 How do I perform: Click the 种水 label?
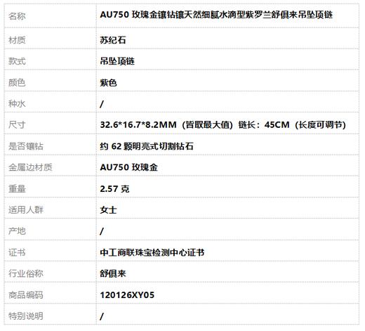(x=17, y=104)
